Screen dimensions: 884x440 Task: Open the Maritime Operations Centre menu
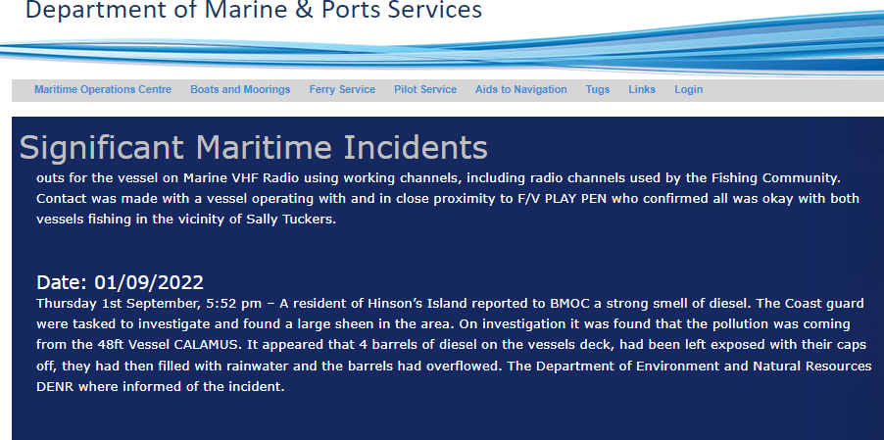click(103, 89)
